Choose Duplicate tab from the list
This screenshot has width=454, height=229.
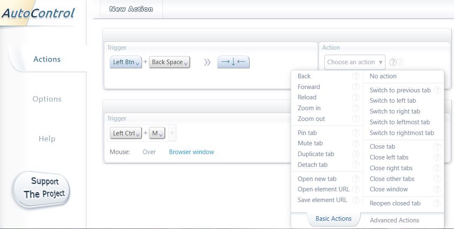coord(316,154)
